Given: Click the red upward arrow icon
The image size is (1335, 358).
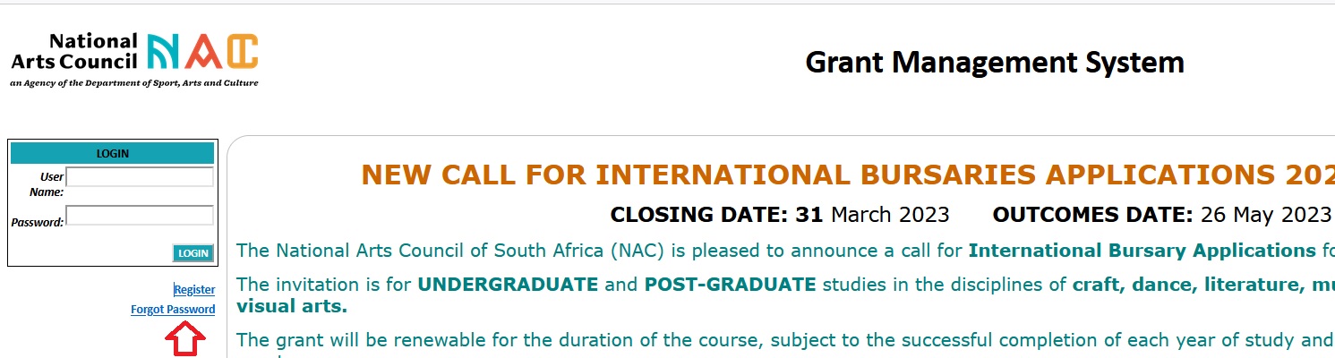Looking at the screenshot, I should (186, 339).
